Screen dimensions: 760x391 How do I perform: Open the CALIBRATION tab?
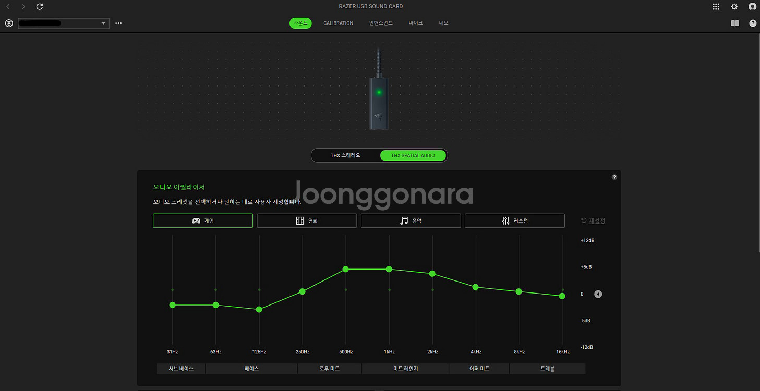(x=338, y=23)
